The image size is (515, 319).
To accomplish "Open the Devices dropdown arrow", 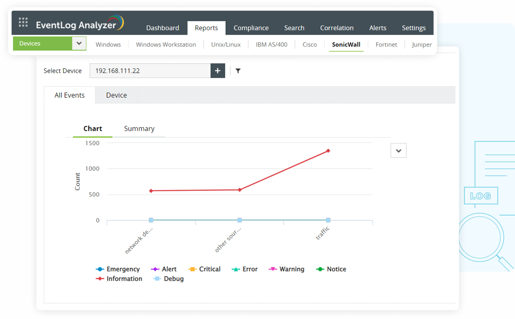I will click(x=79, y=43).
